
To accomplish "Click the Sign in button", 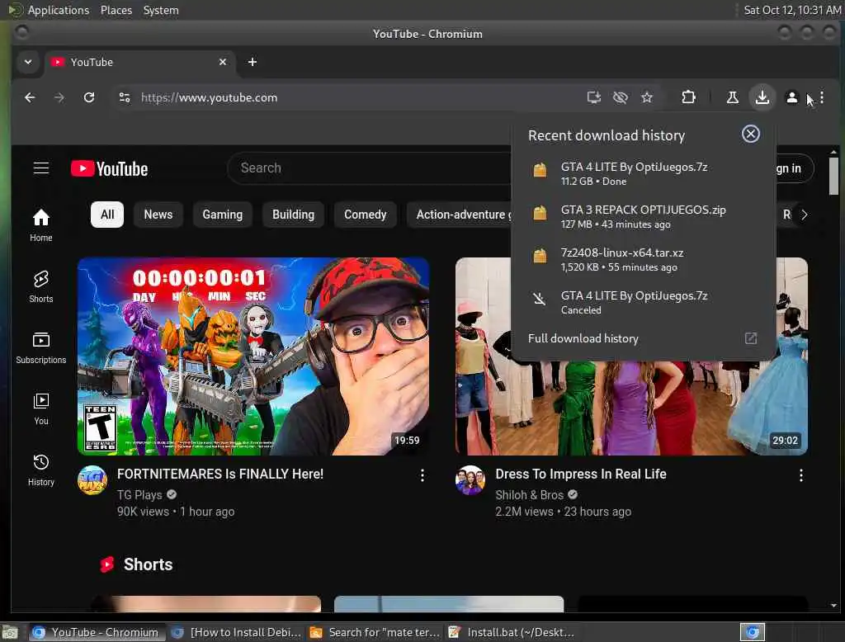I will pyautogui.click(x=795, y=168).
